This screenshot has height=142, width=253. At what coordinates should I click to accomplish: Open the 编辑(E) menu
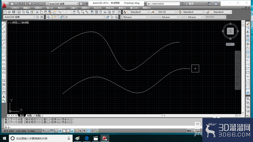click(27, 8)
